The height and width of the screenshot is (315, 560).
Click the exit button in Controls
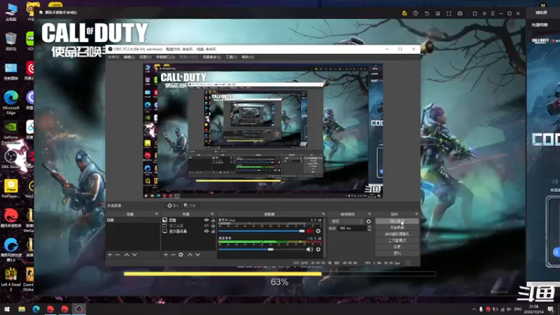[397, 253]
